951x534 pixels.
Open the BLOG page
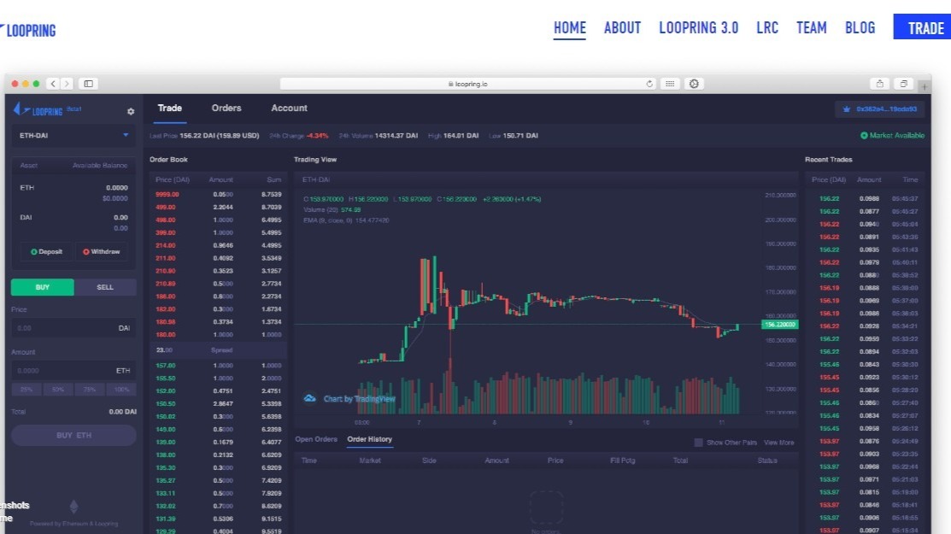[860, 28]
